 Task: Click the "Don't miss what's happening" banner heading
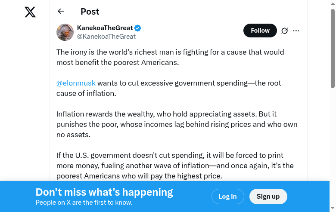[104, 192]
